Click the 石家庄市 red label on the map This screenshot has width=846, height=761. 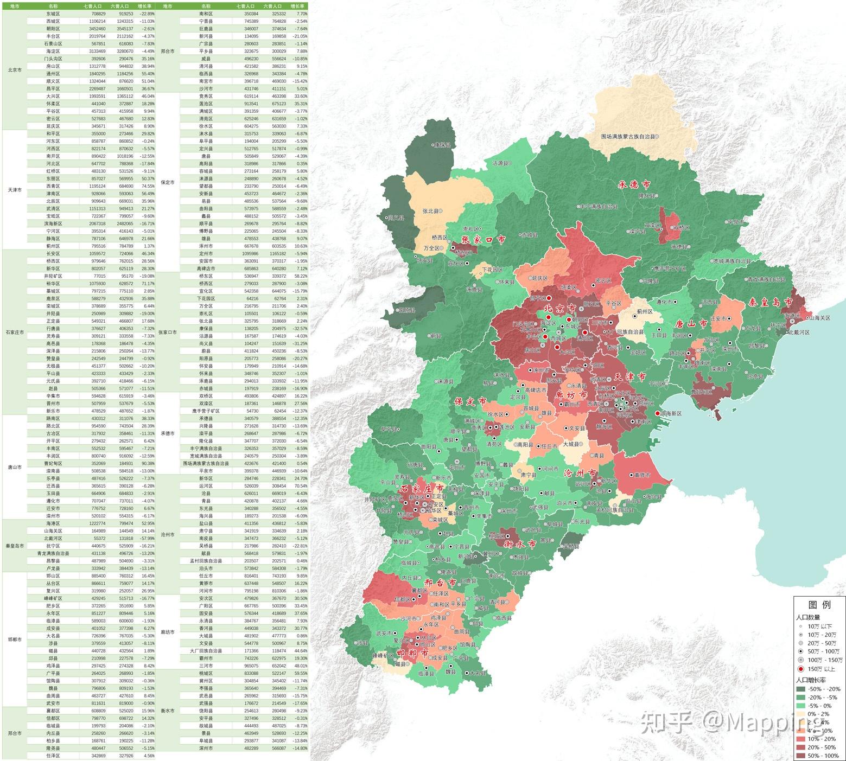422,488
